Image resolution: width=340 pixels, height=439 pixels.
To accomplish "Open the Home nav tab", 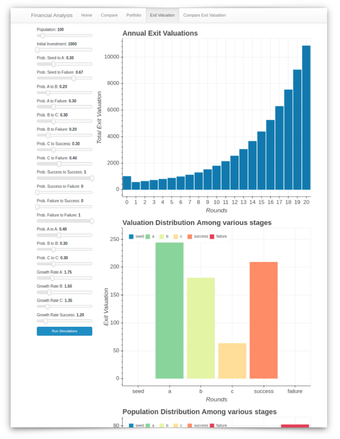I will [x=86, y=15].
